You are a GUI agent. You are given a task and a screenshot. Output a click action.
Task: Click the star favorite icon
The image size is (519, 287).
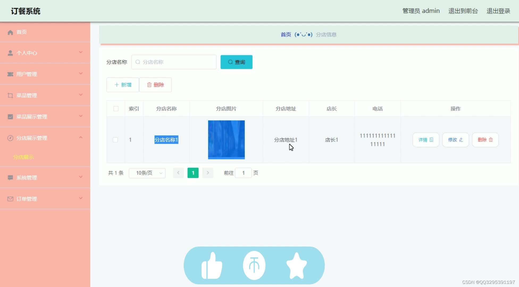click(296, 265)
